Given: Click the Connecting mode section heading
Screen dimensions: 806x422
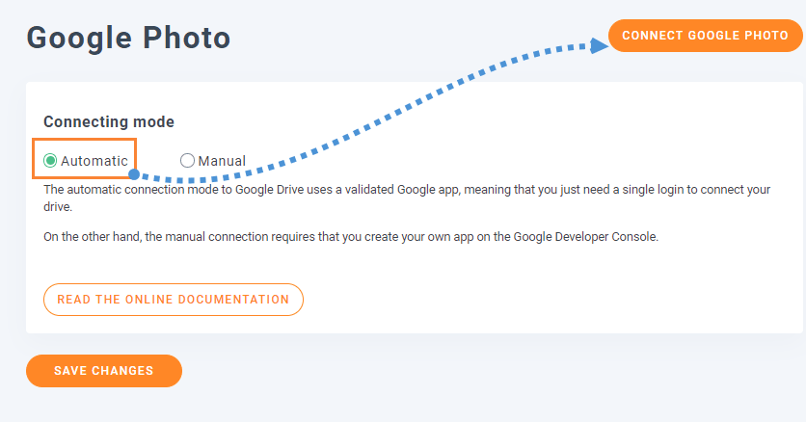Looking at the screenshot, I should point(109,122).
